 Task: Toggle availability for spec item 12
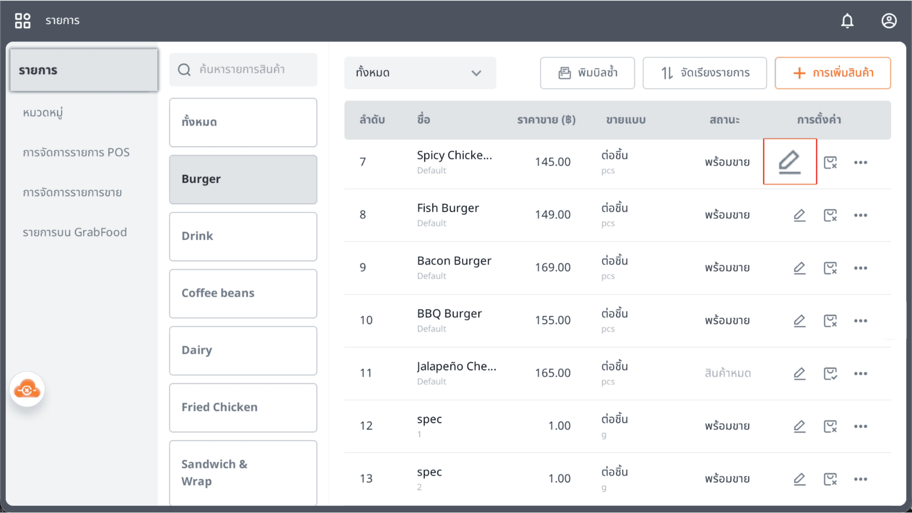pyautogui.click(x=830, y=426)
